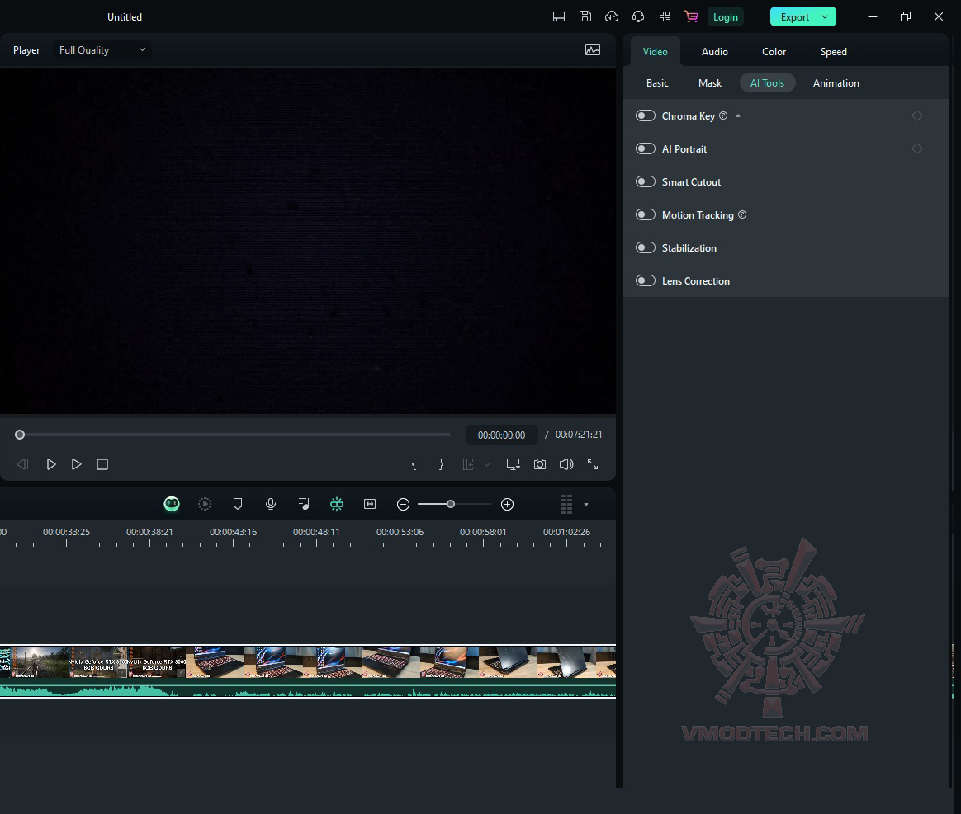Collapse the Chroma Key section arrow
This screenshot has width=961, height=814.
[738, 115]
